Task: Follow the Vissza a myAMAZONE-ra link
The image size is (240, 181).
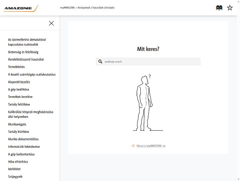Action: (x=151, y=146)
